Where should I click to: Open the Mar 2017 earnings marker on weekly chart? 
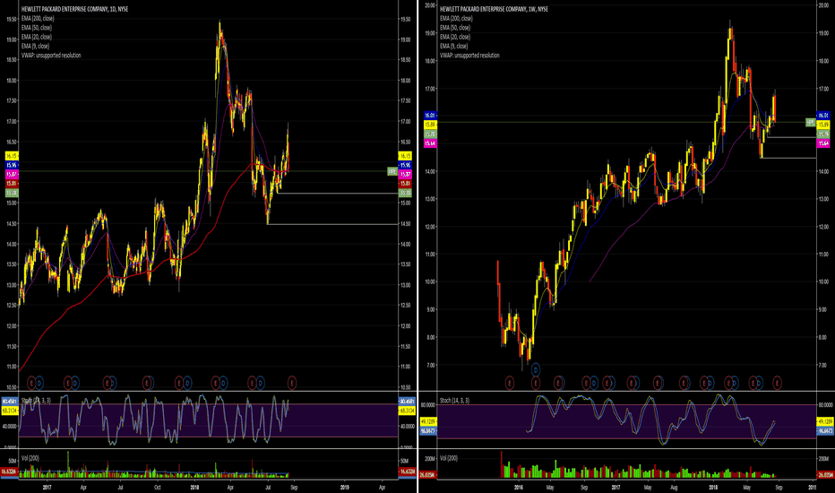631,383
